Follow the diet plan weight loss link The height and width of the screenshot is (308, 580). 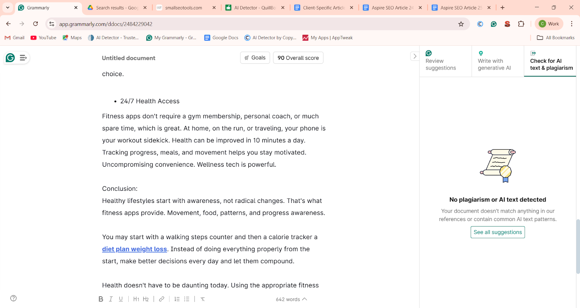click(134, 249)
